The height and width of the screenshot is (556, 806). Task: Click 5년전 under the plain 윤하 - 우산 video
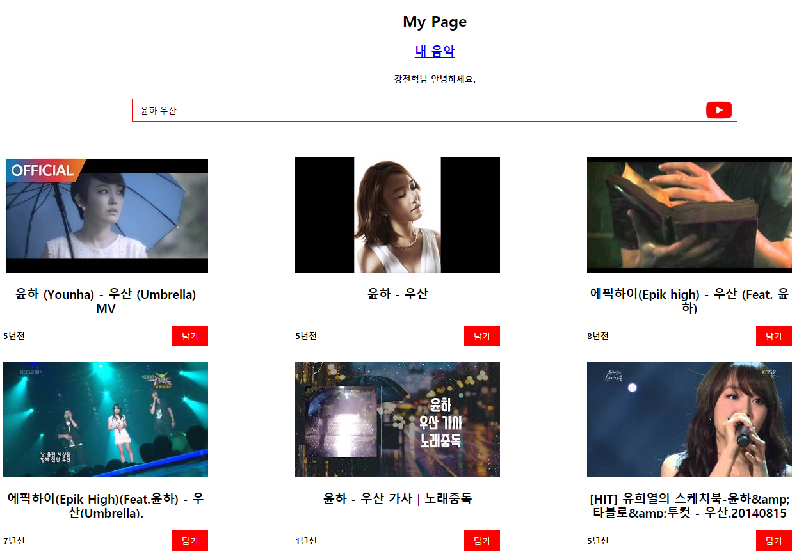click(x=306, y=336)
